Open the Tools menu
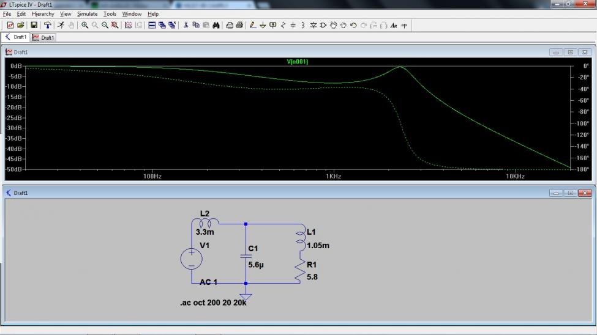 (110, 13)
